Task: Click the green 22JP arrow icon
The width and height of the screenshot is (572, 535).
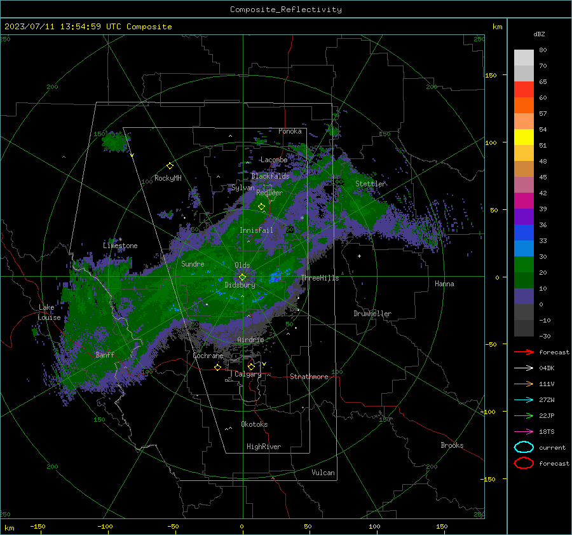Action: point(524,415)
